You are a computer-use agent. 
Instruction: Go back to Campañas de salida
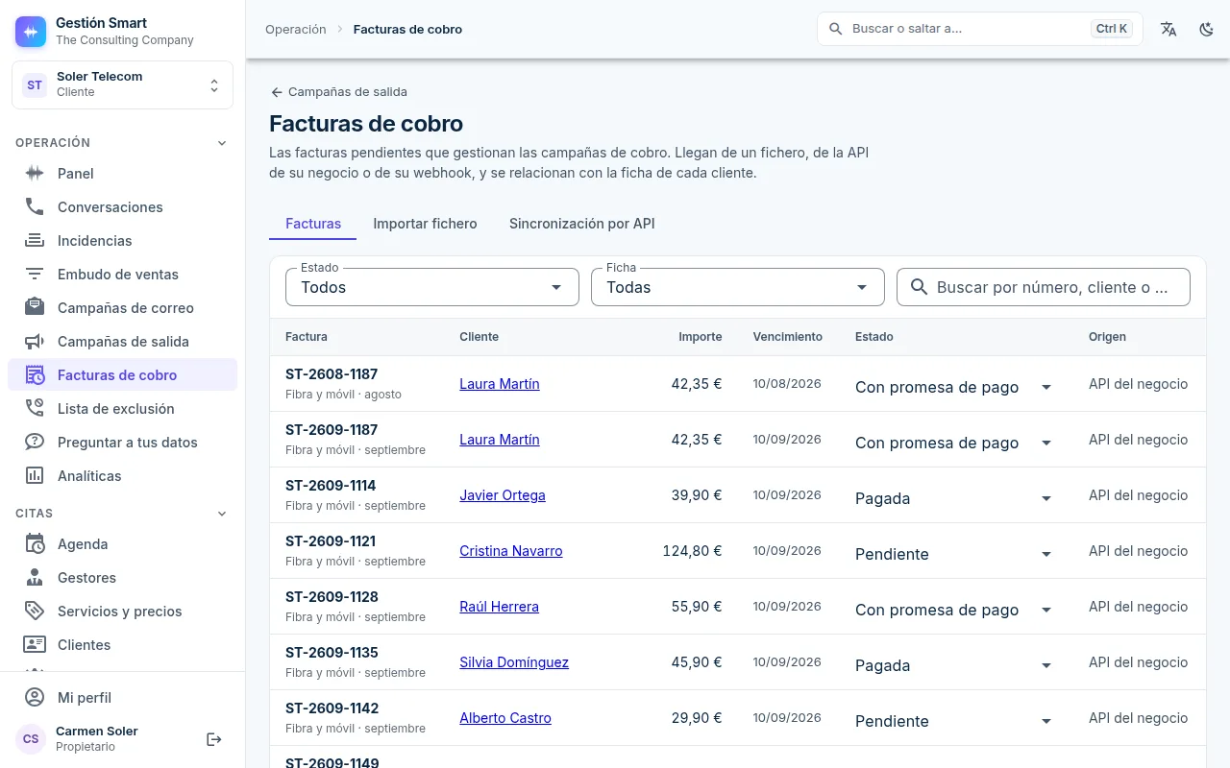click(338, 92)
